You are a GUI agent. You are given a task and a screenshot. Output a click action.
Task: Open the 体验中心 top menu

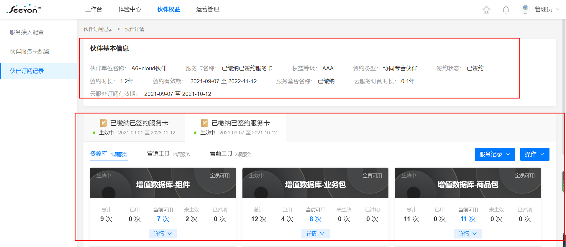(x=130, y=9)
